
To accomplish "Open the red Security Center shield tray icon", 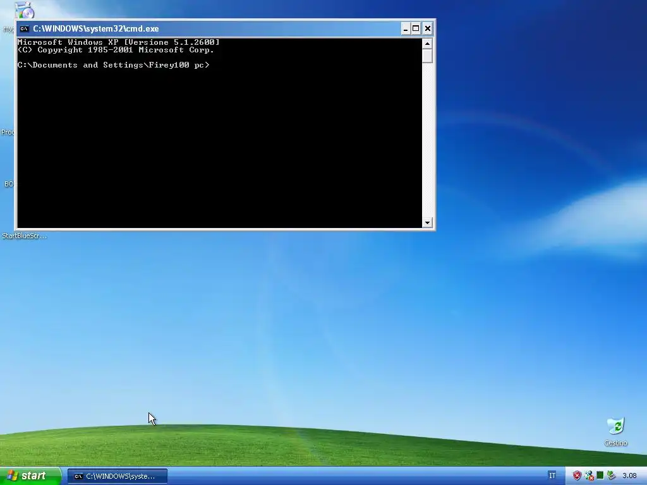I will tap(577, 476).
